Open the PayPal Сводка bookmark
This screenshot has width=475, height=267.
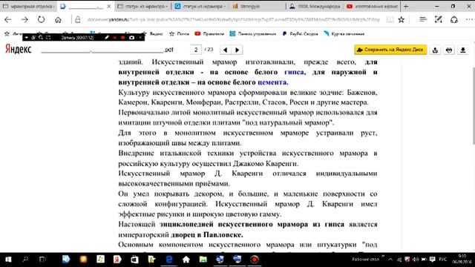coord(300,34)
